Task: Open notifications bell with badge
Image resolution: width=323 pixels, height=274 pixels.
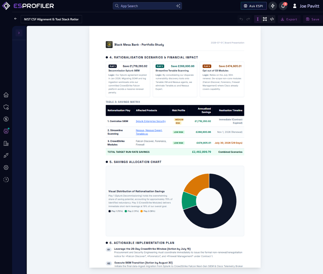Action: coord(283,6)
